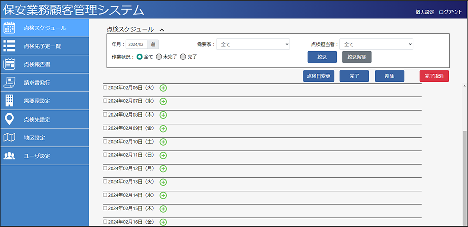This screenshot has width=468, height=227.
Task: Click the 需要家設定 building icon
Action: click(10, 101)
